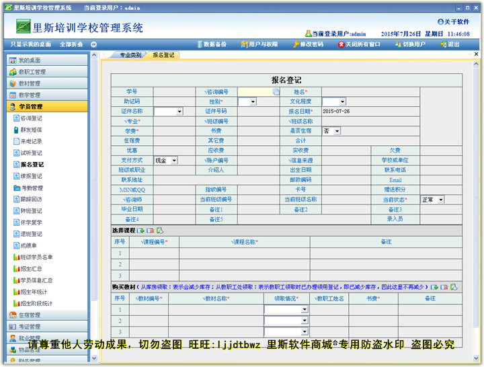Expand 教学管理 sidebar section
Viewport: 484px width, 367px height.
(x=47, y=95)
